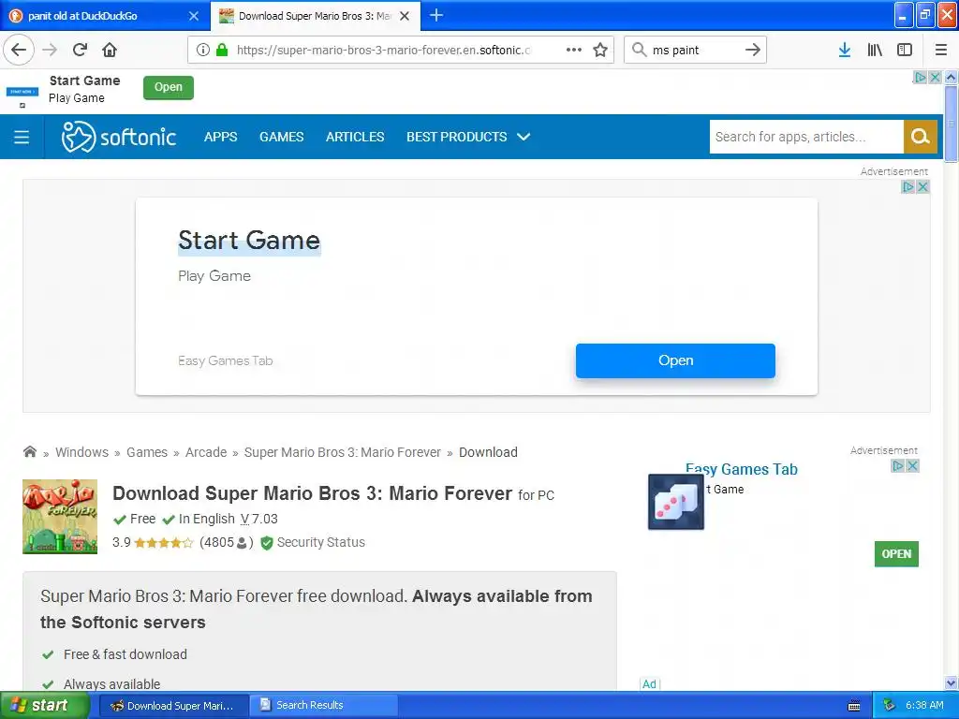Open the Downloads arrow in toolbar
Screen dimensions: 959x719
(844, 50)
